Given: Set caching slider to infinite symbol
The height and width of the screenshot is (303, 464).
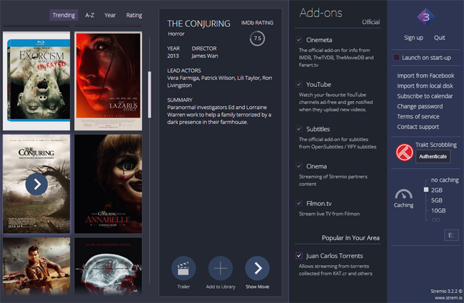Looking at the screenshot, I should 436,220.
